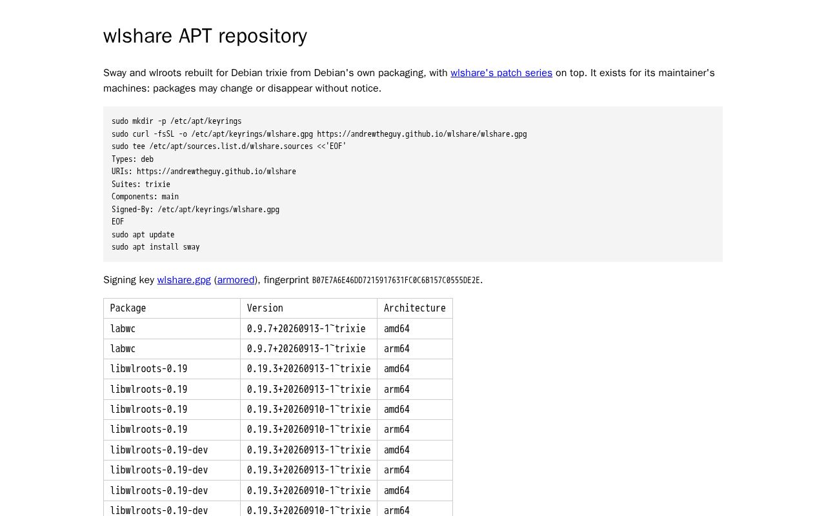The width and height of the screenshot is (826, 516).
Task: Click the wlshare APT repository heading
Action: coord(205,35)
